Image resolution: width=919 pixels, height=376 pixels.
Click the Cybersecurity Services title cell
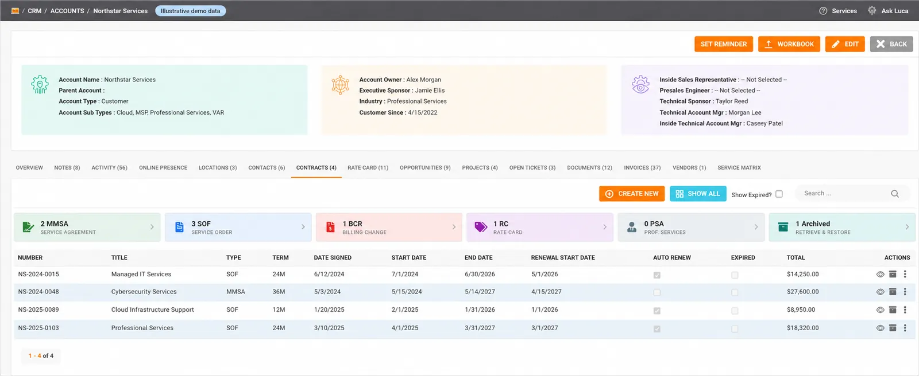(144, 292)
